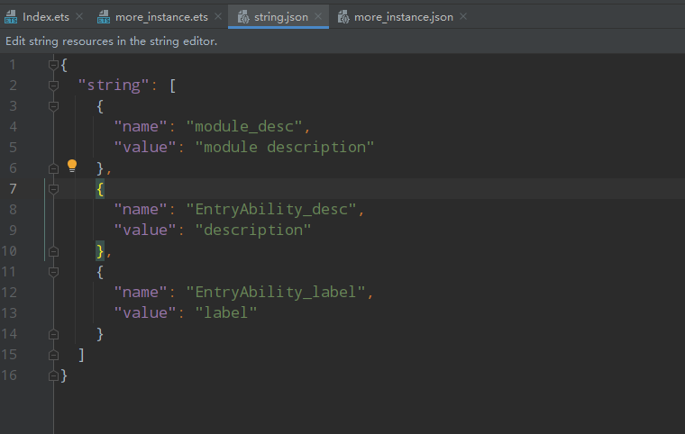The width and height of the screenshot is (685, 434).
Task: Click the lightbulb quick-fix icon on line 6
Action: [72, 166]
